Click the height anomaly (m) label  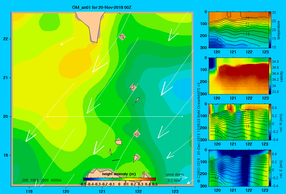point(119,174)
